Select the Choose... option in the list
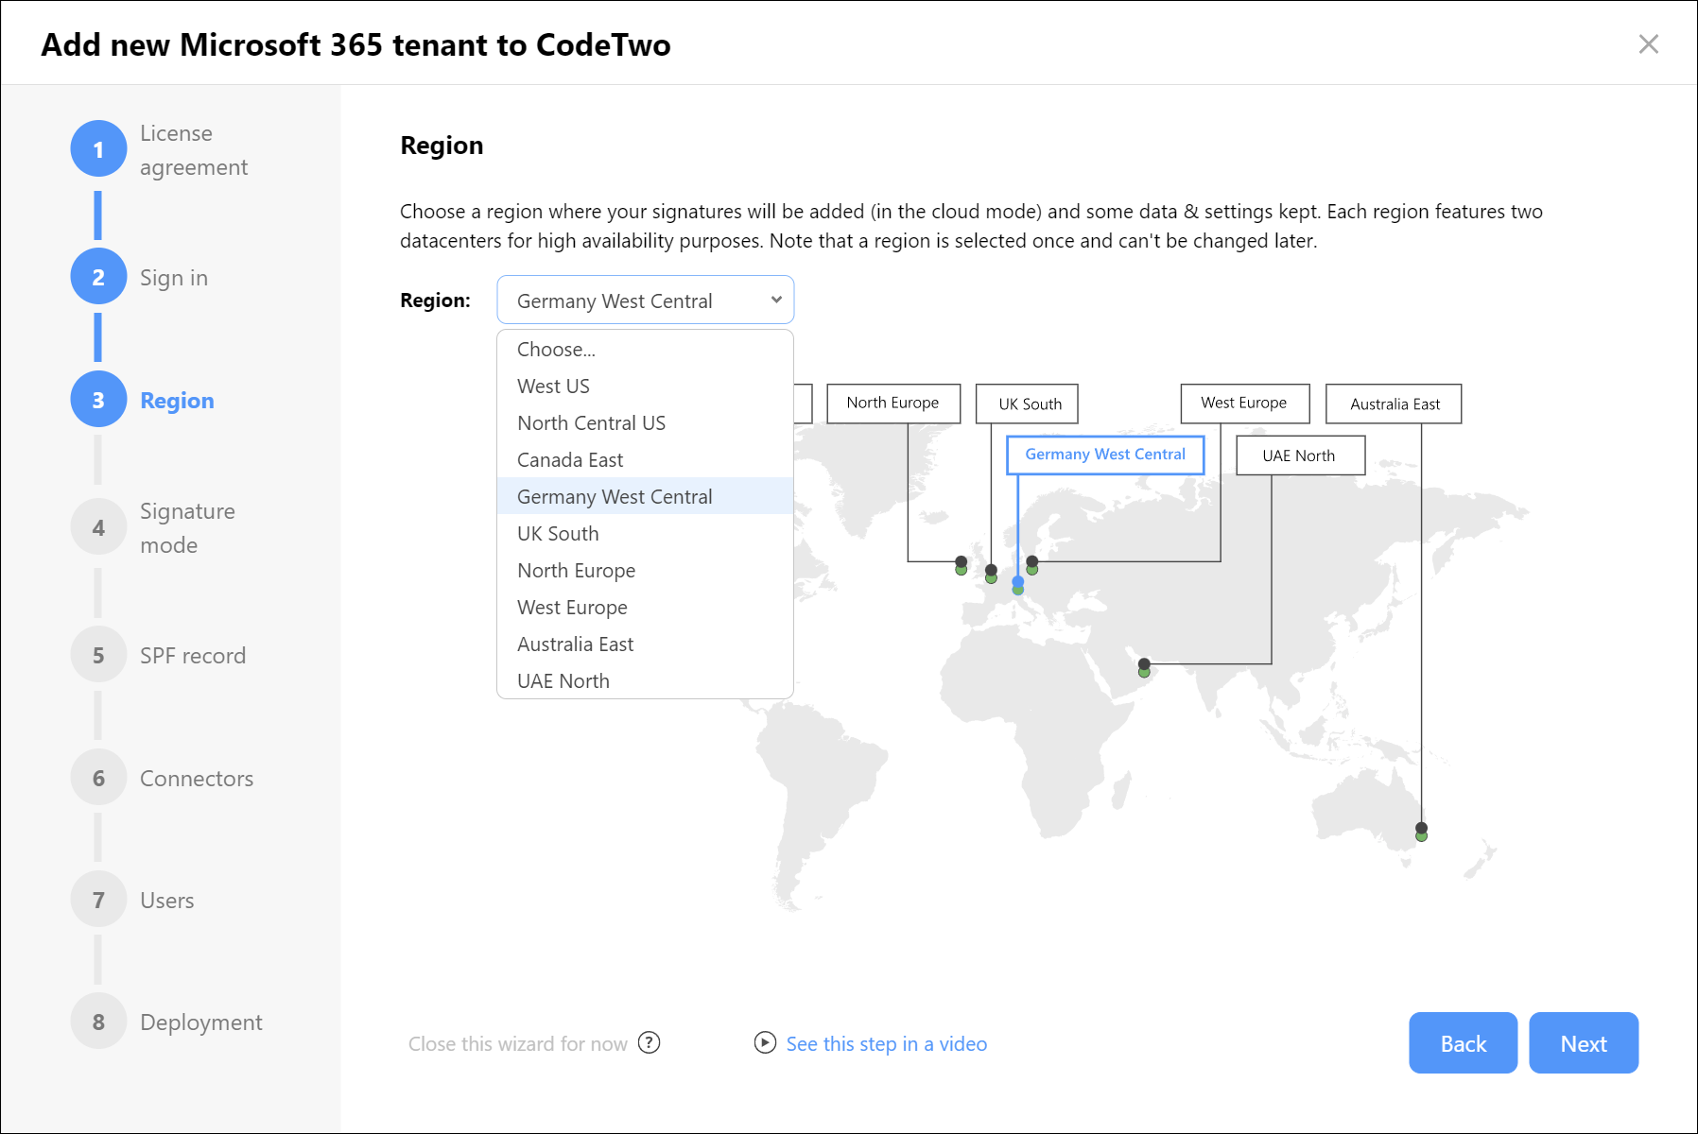The width and height of the screenshot is (1698, 1134). 645,349
